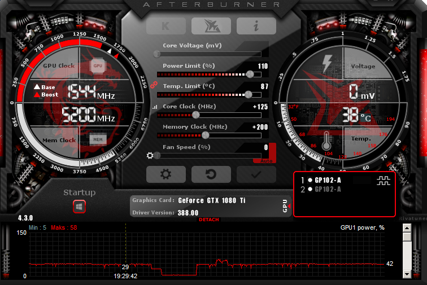Click the Kombustor K button
This screenshot has height=285, width=427.
coord(166,26)
